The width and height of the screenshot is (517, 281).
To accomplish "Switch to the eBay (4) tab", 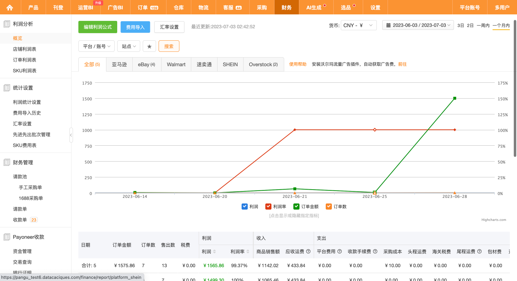I will click(146, 64).
